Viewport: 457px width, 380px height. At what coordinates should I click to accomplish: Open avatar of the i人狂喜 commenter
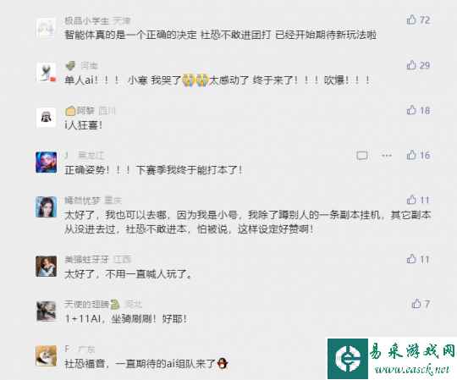(46, 118)
